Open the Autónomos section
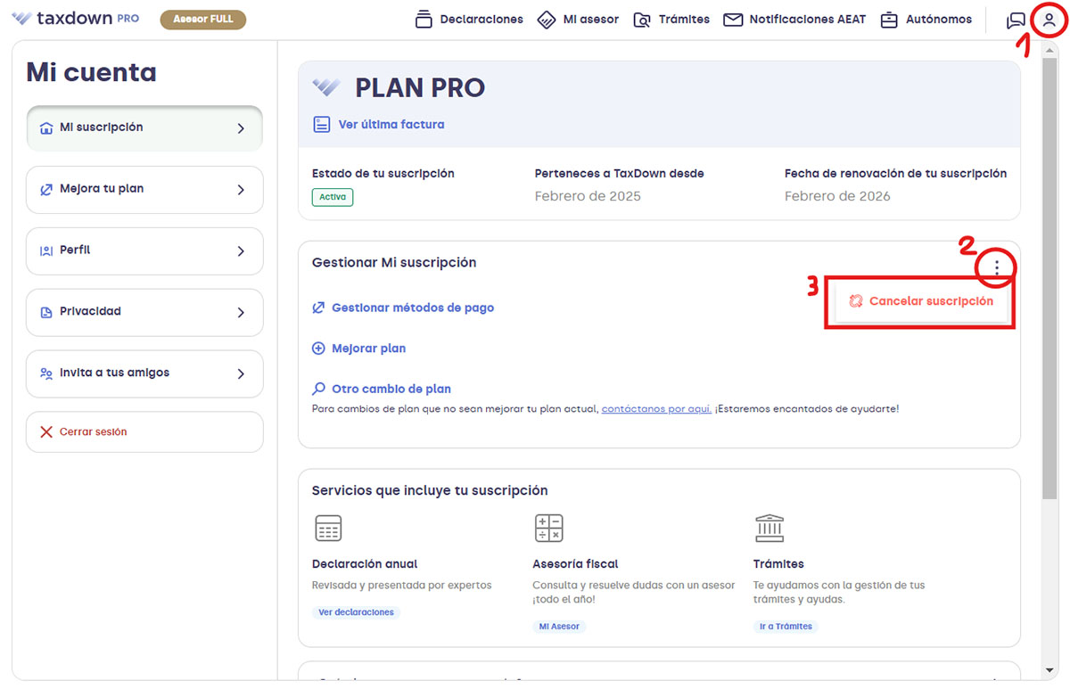 tap(926, 20)
